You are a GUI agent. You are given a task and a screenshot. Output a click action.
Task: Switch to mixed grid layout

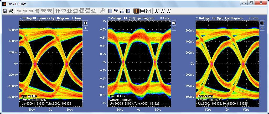(148, 11)
